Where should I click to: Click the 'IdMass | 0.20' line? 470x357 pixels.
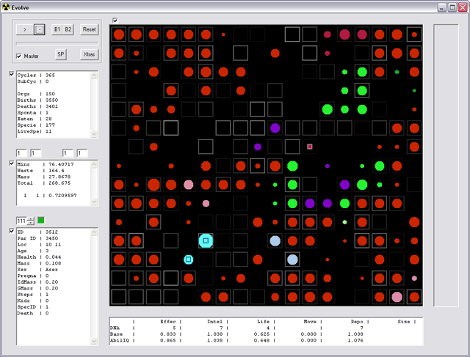[x=37, y=282]
